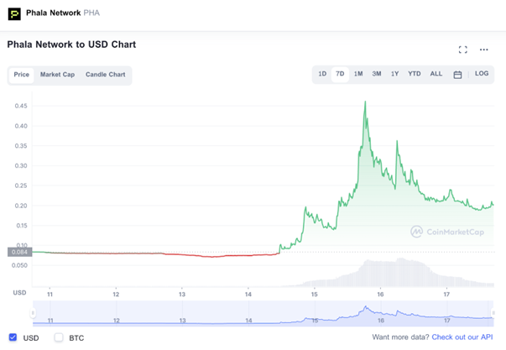Select the 1M time range
Screen dimensions: 506x350
(x=358, y=74)
